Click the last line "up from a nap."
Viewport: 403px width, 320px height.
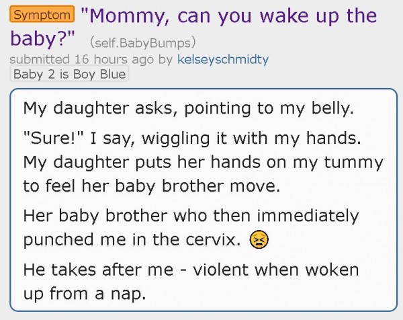[x=85, y=294]
